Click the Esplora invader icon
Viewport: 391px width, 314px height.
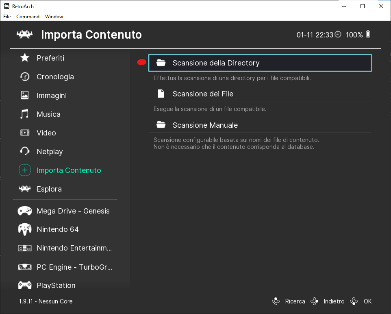(25, 189)
